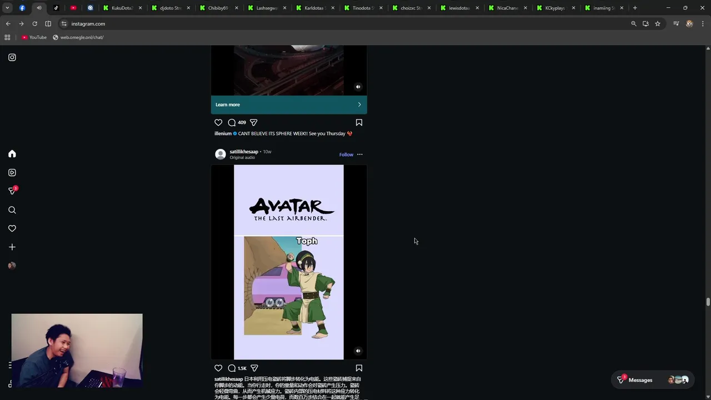Go to Instagram Home feed icon
This screenshot has width=711, height=400.
[x=12, y=154]
